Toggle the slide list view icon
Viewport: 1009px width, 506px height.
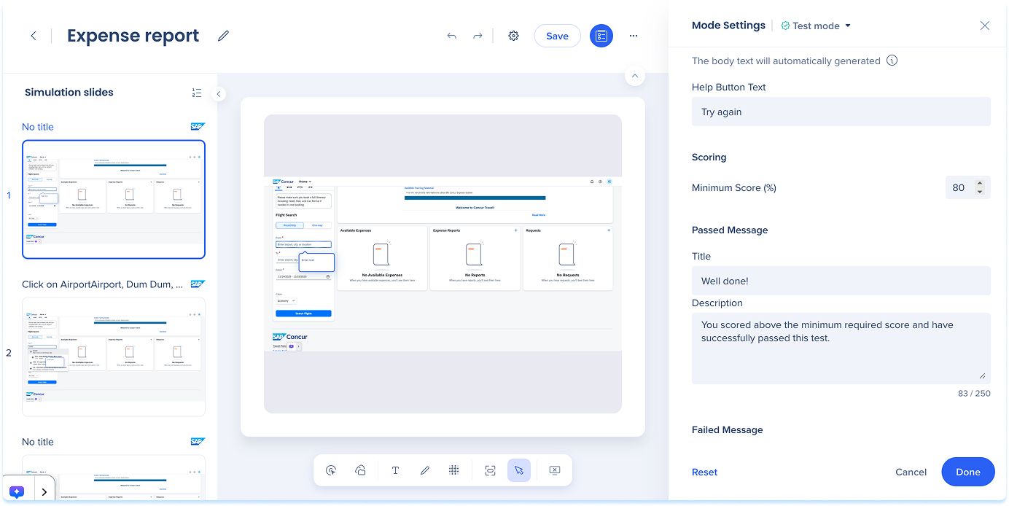click(x=196, y=93)
